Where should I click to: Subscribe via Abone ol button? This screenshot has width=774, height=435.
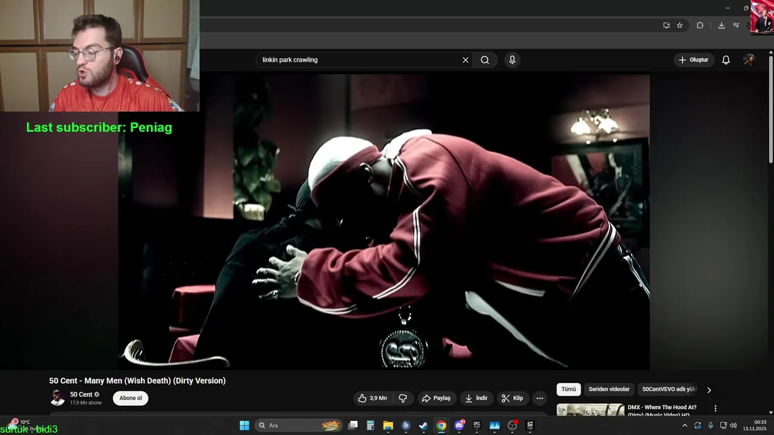[131, 398]
